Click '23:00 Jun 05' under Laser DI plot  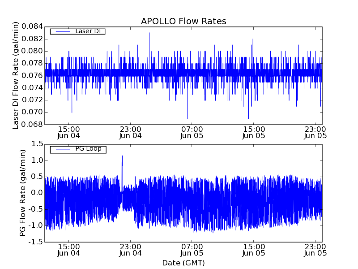coord(315,133)
